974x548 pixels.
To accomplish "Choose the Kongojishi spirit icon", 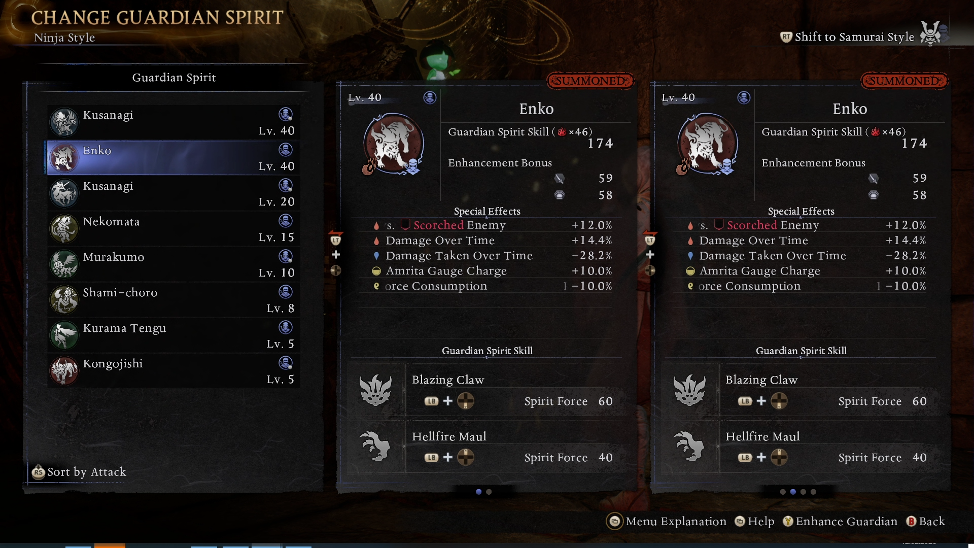I will [x=64, y=370].
